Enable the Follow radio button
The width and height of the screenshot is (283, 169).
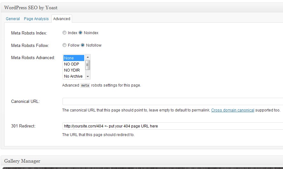pos(65,45)
